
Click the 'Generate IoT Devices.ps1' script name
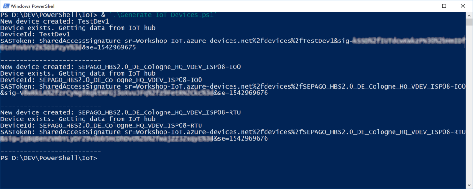163,14
